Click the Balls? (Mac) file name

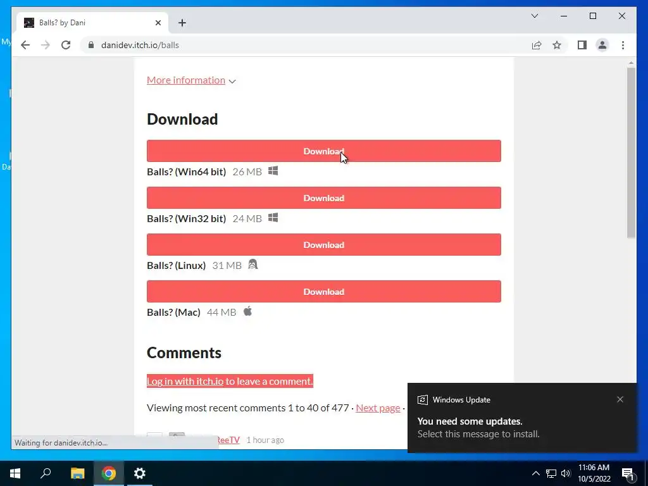[x=173, y=312]
